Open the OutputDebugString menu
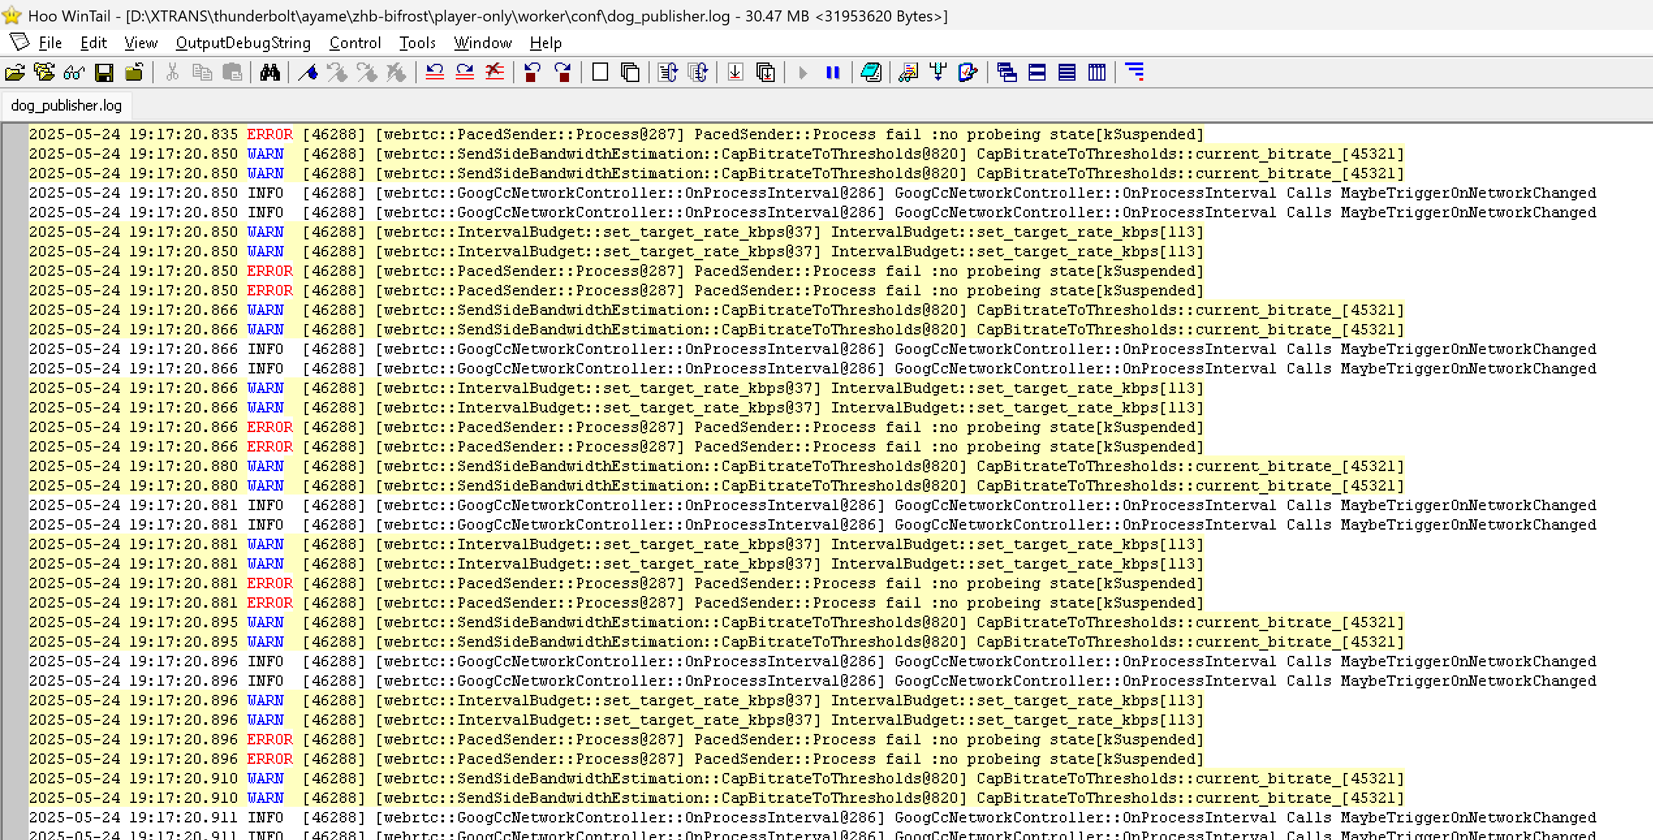 pos(243,43)
